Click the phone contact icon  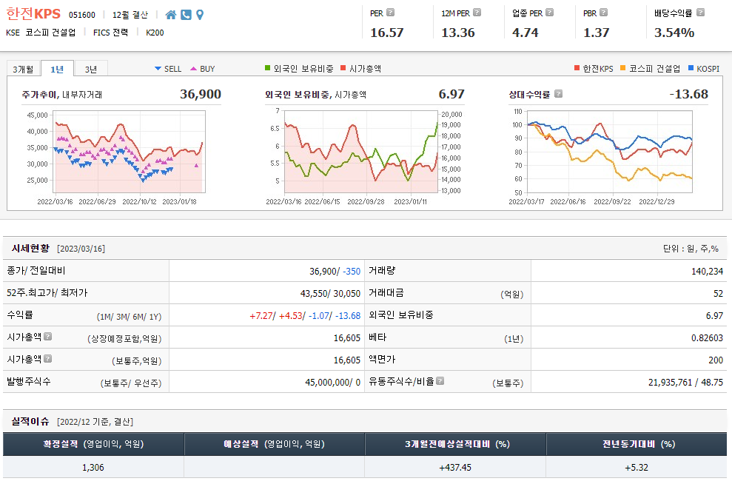(x=186, y=15)
